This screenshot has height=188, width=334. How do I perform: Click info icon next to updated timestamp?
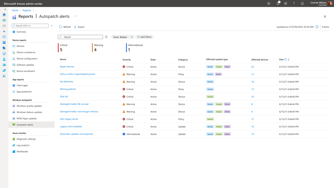click(317, 27)
